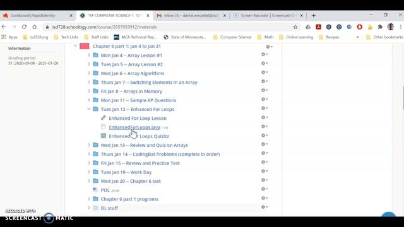Click the Adobe Acrobat extension icon
The width and height of the screenshot is (404, 227).
point(318,26)
